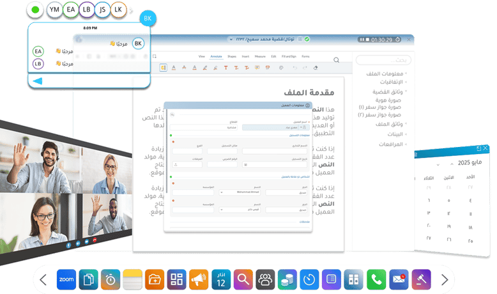Stop the 01:30:29 timer
The height and width of the screenshot is (294, 497).
(367, 40)
